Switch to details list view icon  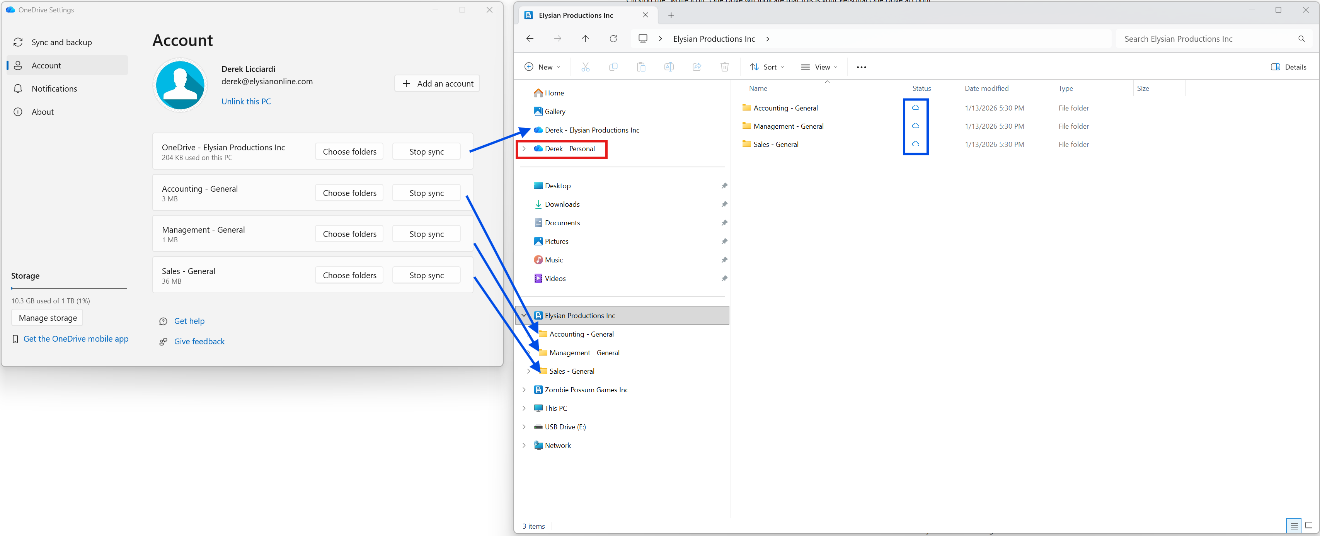pos(1293,525)
